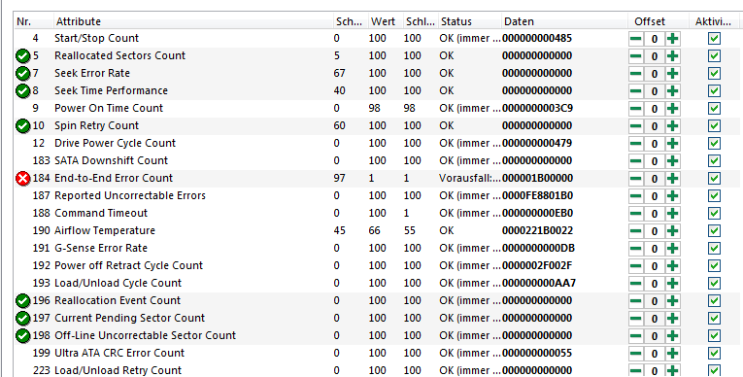The image size is (743, 377).
Task: Click Vorausfall status of End-to-End Error Count
Action: (469, 179)
